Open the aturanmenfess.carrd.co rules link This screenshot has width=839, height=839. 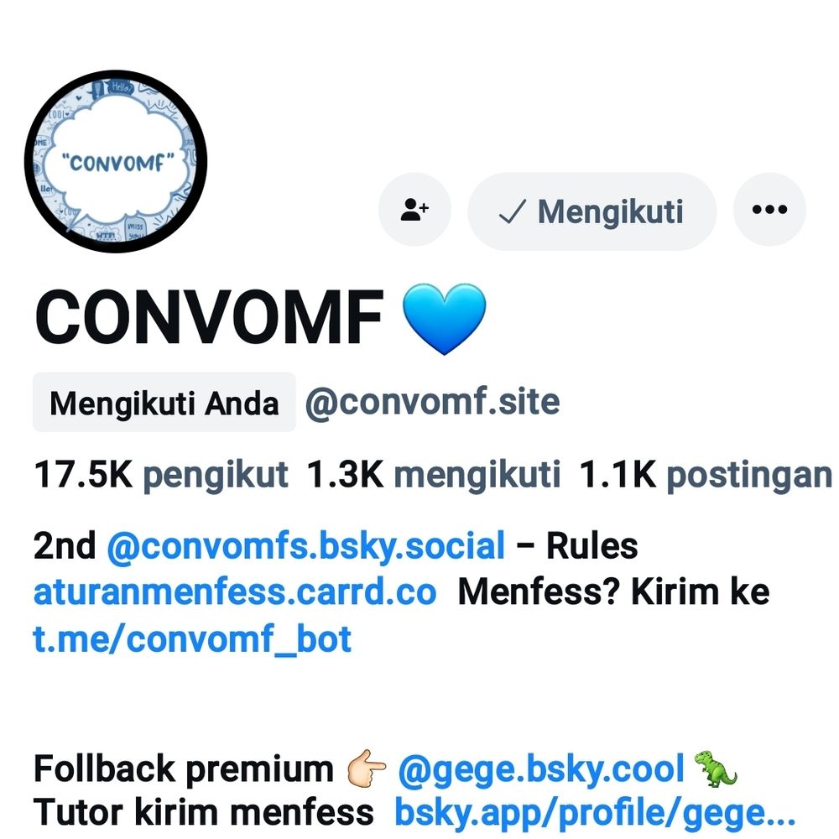[235, 592]
